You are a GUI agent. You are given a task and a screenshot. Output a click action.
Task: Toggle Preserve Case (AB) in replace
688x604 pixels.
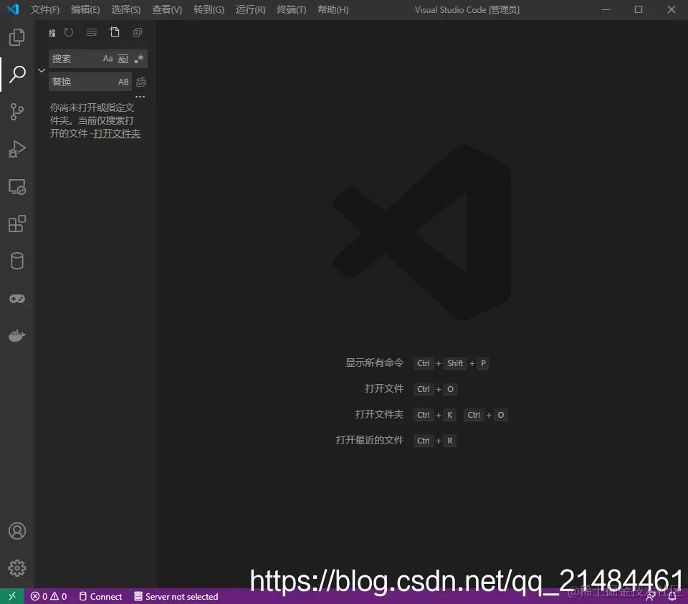pyautogui.click(x=123, y=82)
